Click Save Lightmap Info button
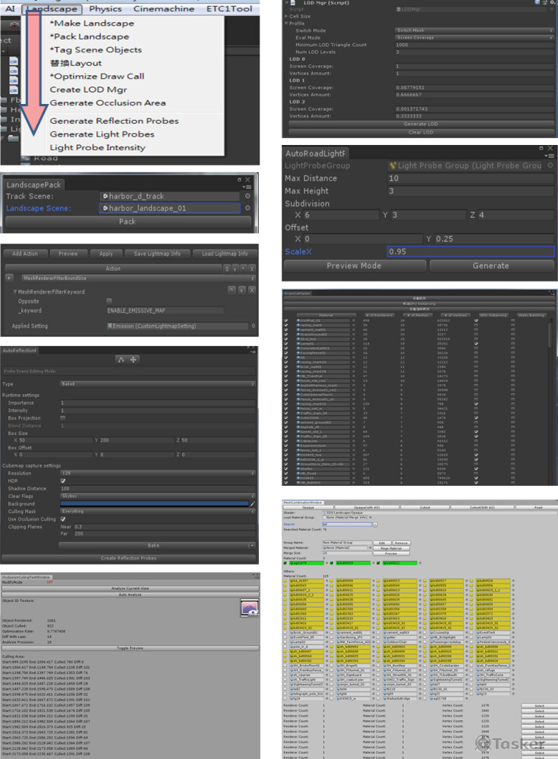This screenshot has height=759, width=558. tap(157, 254)
